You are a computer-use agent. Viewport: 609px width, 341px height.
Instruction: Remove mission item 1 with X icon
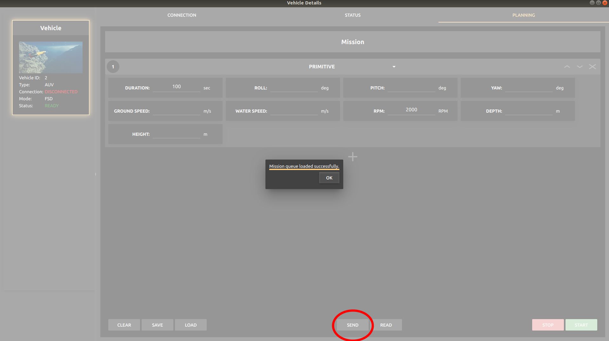592,67
